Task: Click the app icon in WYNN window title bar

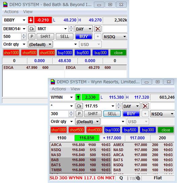Action: click(53, 82)
